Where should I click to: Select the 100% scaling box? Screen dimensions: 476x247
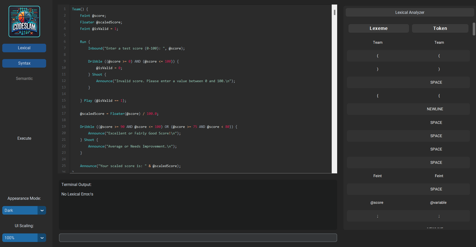click(20, 238)
